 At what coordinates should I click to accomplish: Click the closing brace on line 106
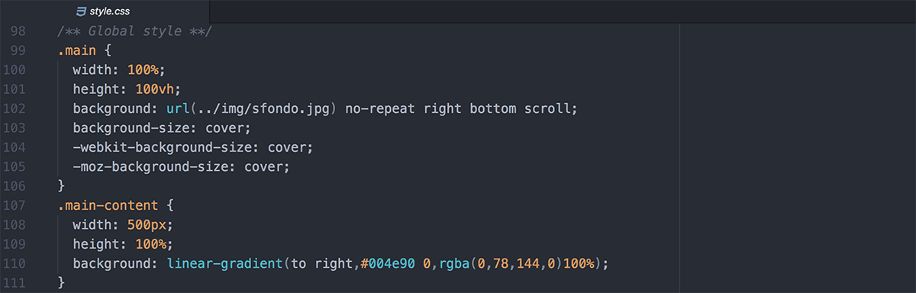(61, 186)
